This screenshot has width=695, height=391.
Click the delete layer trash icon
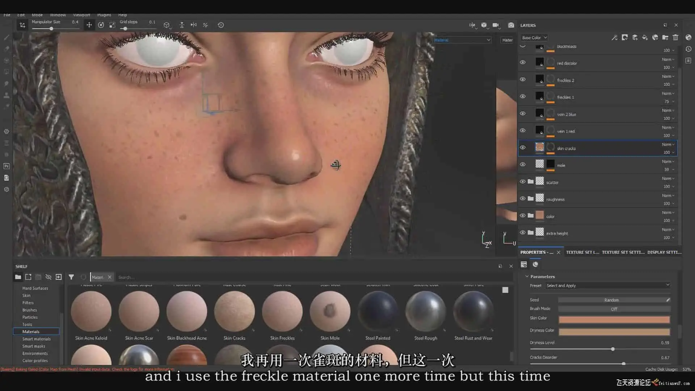[x=675, y=37]
